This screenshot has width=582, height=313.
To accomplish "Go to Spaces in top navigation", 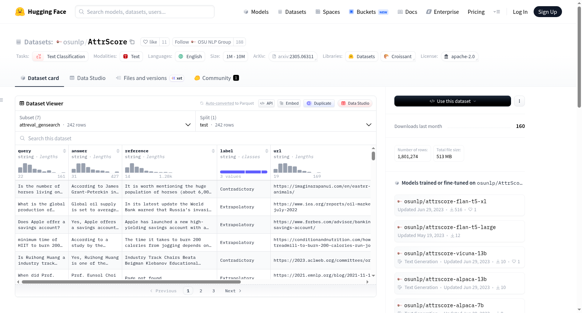I will pyautogui.click(x=328, y=12).
